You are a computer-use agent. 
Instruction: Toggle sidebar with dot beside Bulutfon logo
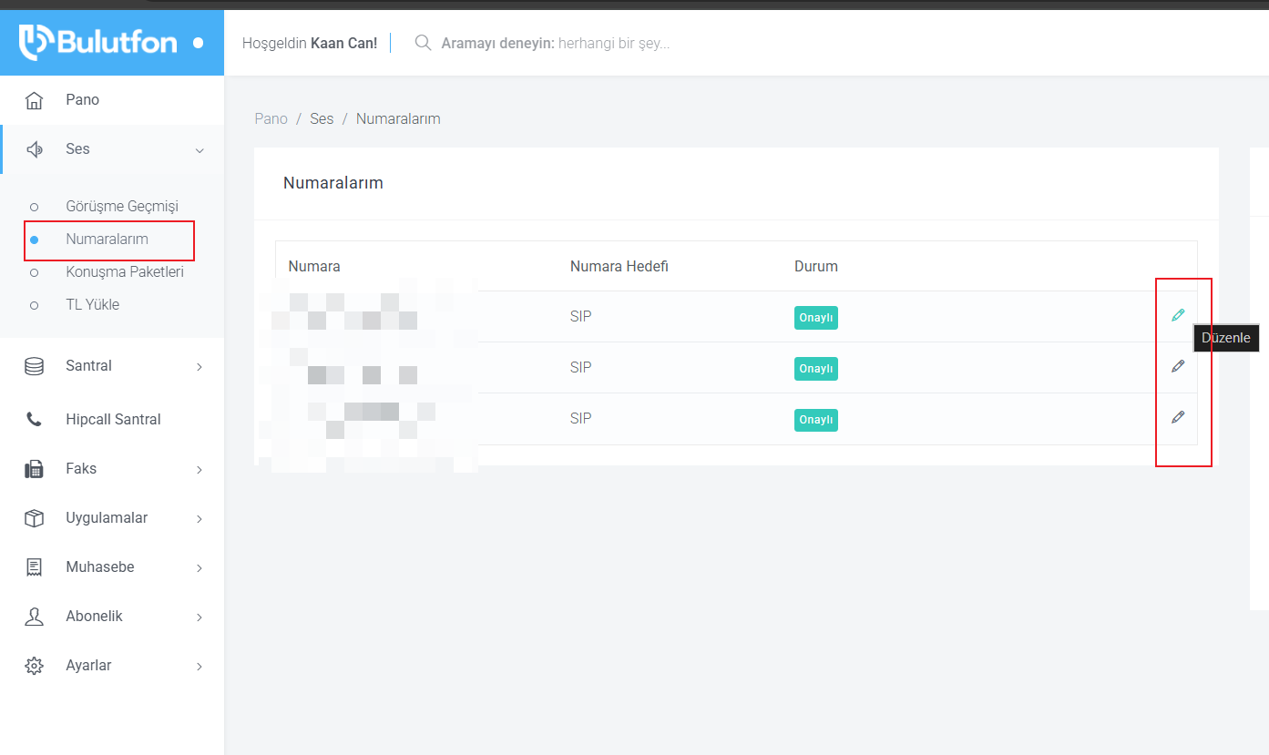(199, 43)
